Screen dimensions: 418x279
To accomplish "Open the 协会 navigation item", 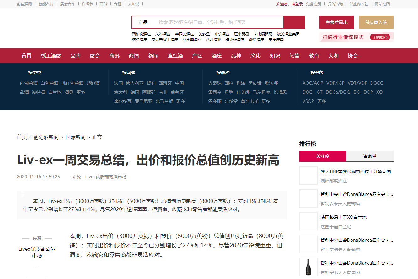I will click(x=353, y=55).
